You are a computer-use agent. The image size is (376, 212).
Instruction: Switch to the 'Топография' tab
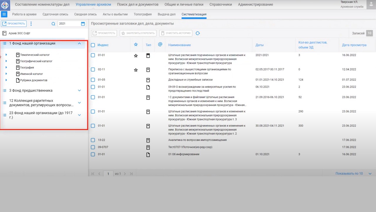[142, 14]
